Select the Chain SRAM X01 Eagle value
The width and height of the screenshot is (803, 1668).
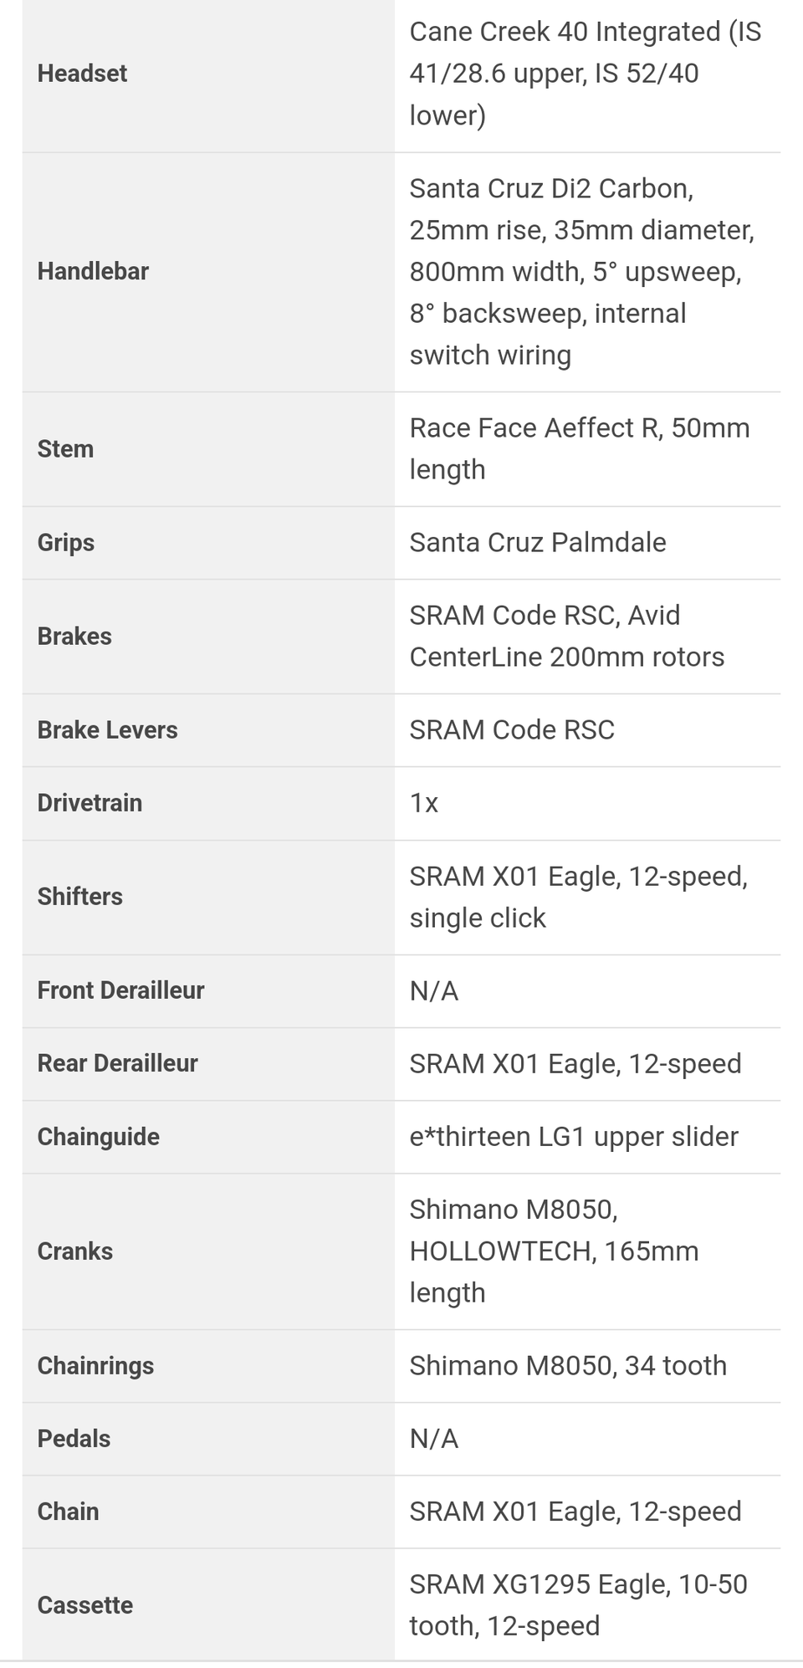click(575, 1511)
